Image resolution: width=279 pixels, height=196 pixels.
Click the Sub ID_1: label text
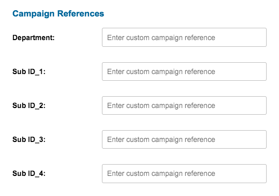pyautogui.click(x=29, y=72)
